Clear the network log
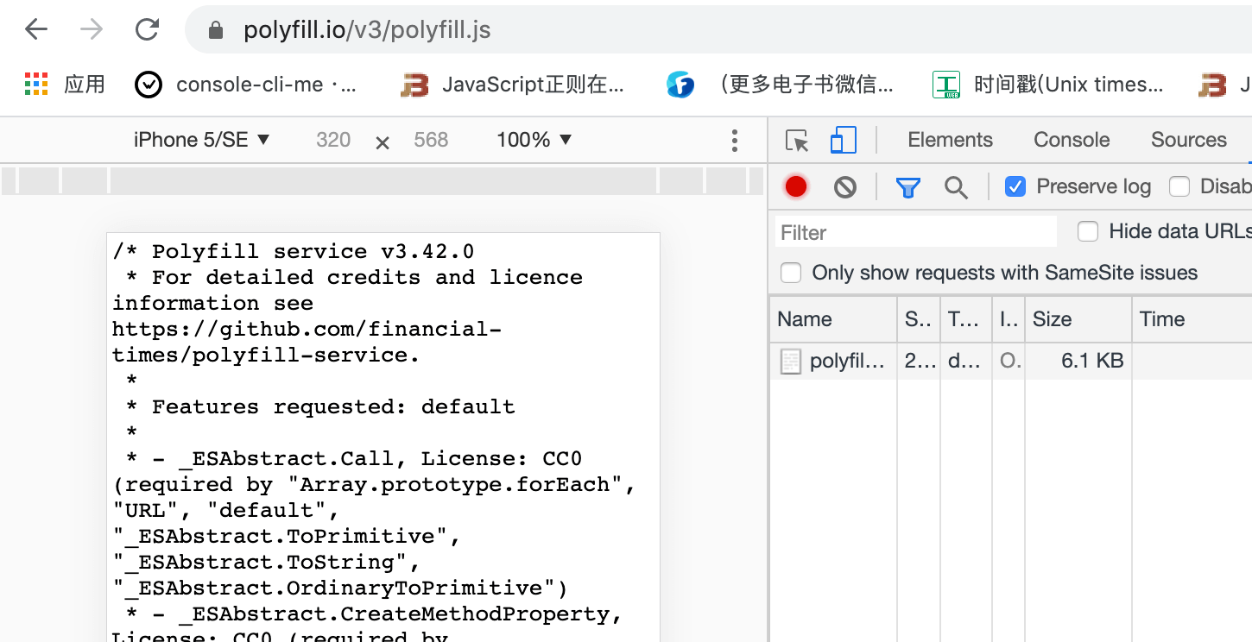 (845, 187)
